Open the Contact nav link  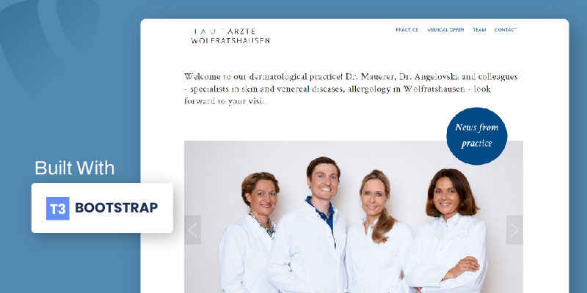pos(506,30)
